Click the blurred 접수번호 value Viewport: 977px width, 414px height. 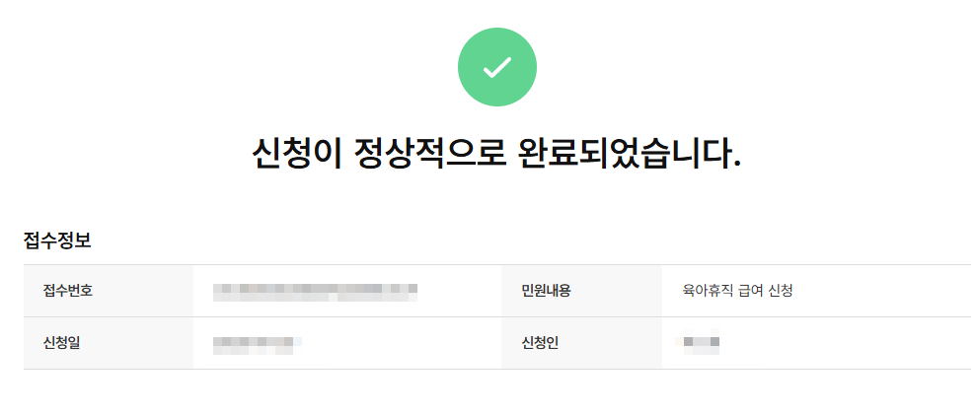point(315,291)
